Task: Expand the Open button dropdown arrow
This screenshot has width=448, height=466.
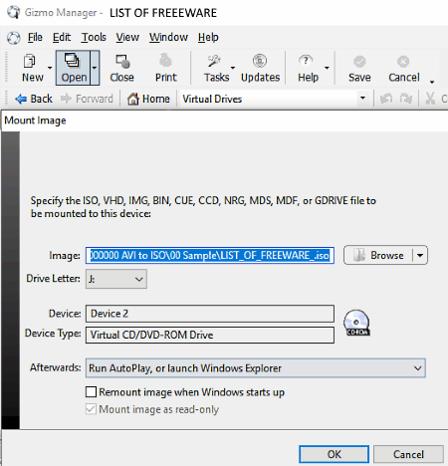Action: [95, 68]
